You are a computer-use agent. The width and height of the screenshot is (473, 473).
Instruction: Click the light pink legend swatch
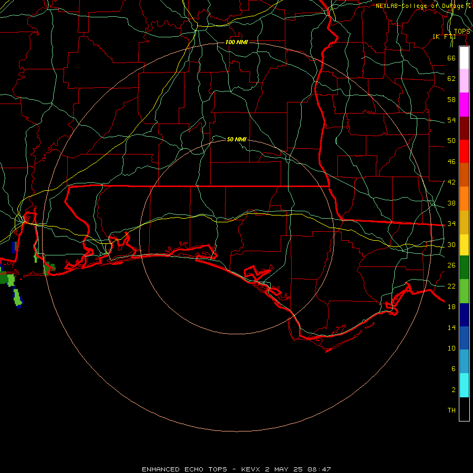464,80
